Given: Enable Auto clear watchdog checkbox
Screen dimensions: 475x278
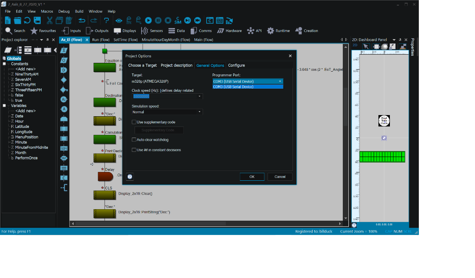Looking at the screenshot, I should (134, 140).
